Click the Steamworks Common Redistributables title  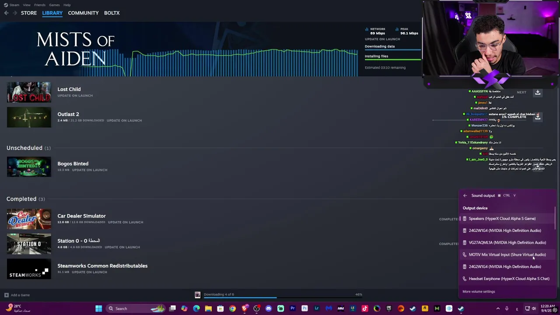(102, 266)
